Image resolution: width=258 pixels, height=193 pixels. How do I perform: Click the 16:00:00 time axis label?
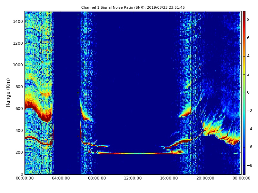(169, 178)
